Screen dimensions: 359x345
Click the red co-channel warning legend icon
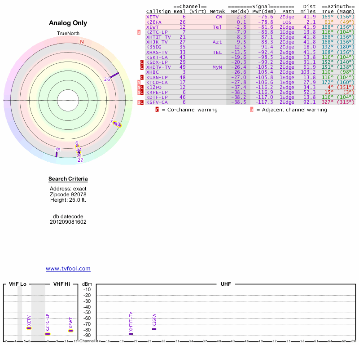pyautogui.click(x=157, y=109)
